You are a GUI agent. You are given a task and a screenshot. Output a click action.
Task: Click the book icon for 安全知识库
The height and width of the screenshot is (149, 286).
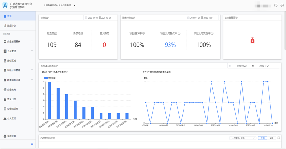coord(5,109)
